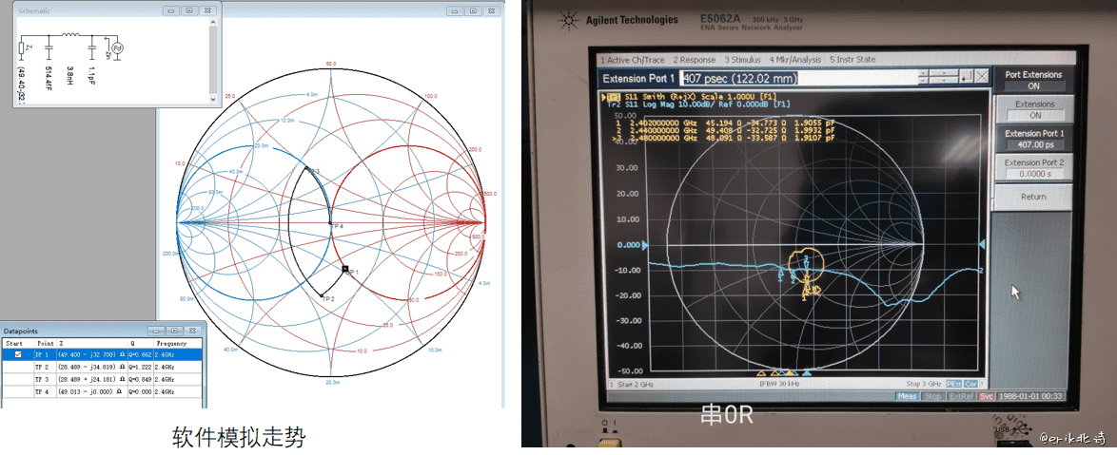This screenshot has height=455, width=1117.
Task: Open the 2 Response menu
Action: (696, 60)
